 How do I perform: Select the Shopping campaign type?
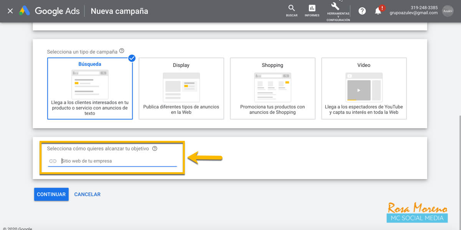tap(272, 88)
